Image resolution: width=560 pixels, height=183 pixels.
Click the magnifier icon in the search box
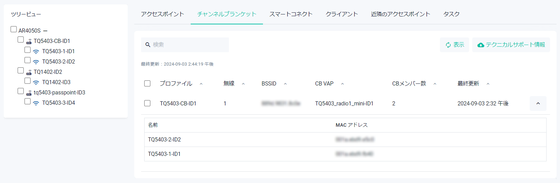coord(148,45)
